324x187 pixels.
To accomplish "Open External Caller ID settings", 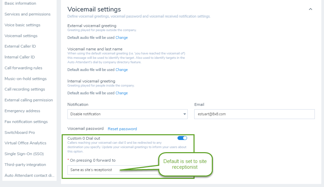I will tap(20, 46).
